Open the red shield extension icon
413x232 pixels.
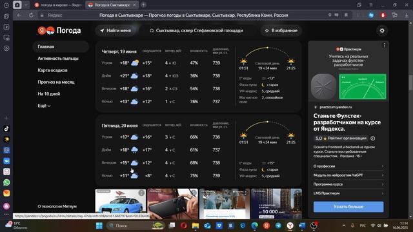point(383,15)
